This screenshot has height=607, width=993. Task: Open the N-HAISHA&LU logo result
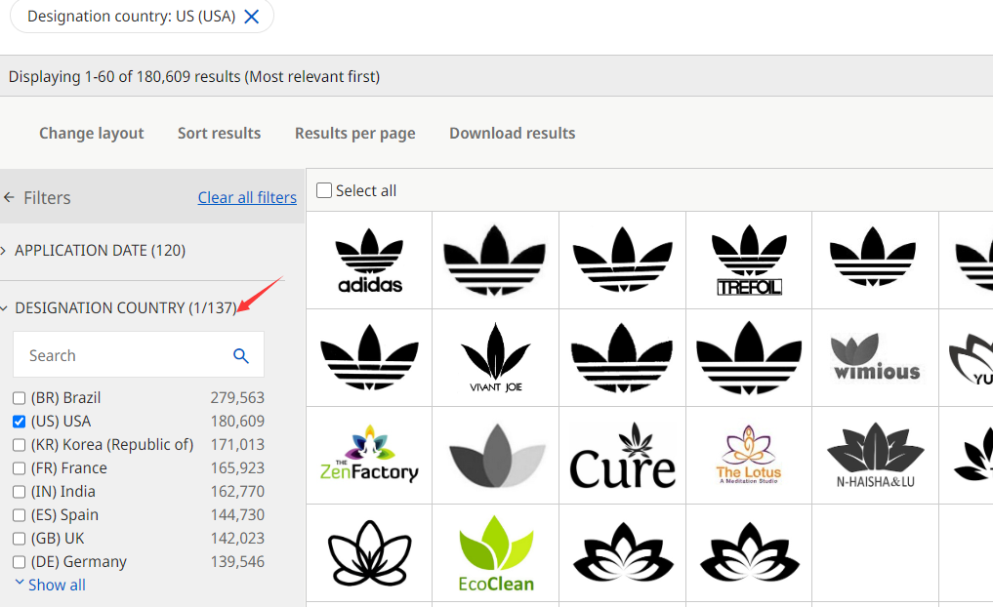pos(876,456)
